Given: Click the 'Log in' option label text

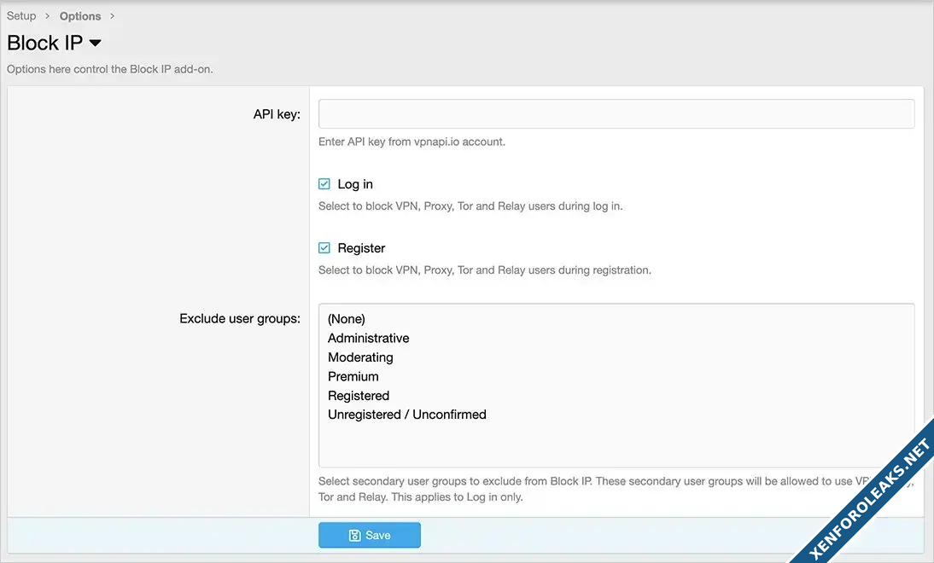Looking at the screenshot, I should (355, 184).
